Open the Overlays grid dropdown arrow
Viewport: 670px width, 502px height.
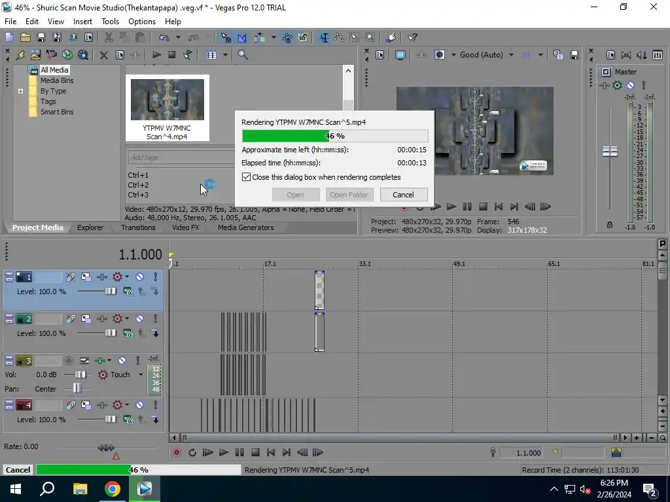coord(540,55)
